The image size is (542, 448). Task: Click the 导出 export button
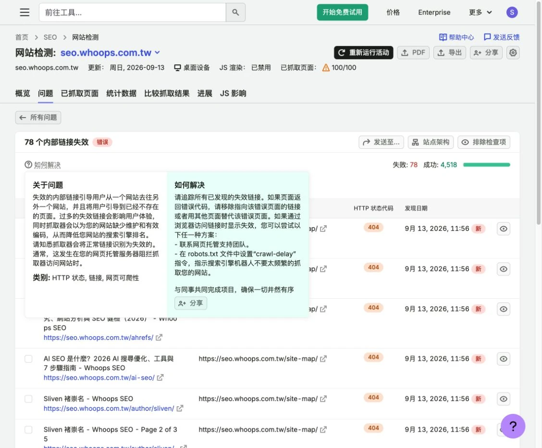pos(450,52)
